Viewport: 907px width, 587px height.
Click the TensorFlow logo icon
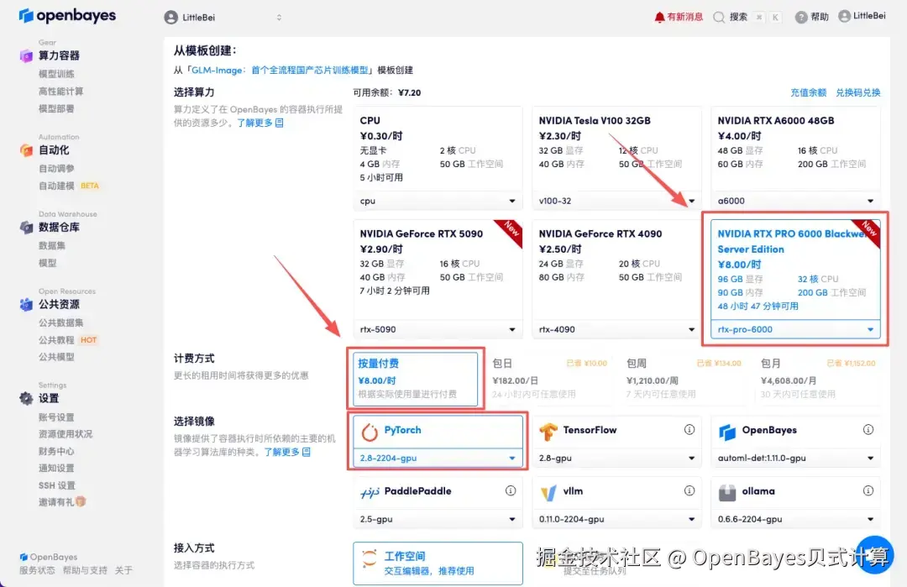tap(548, 431)
